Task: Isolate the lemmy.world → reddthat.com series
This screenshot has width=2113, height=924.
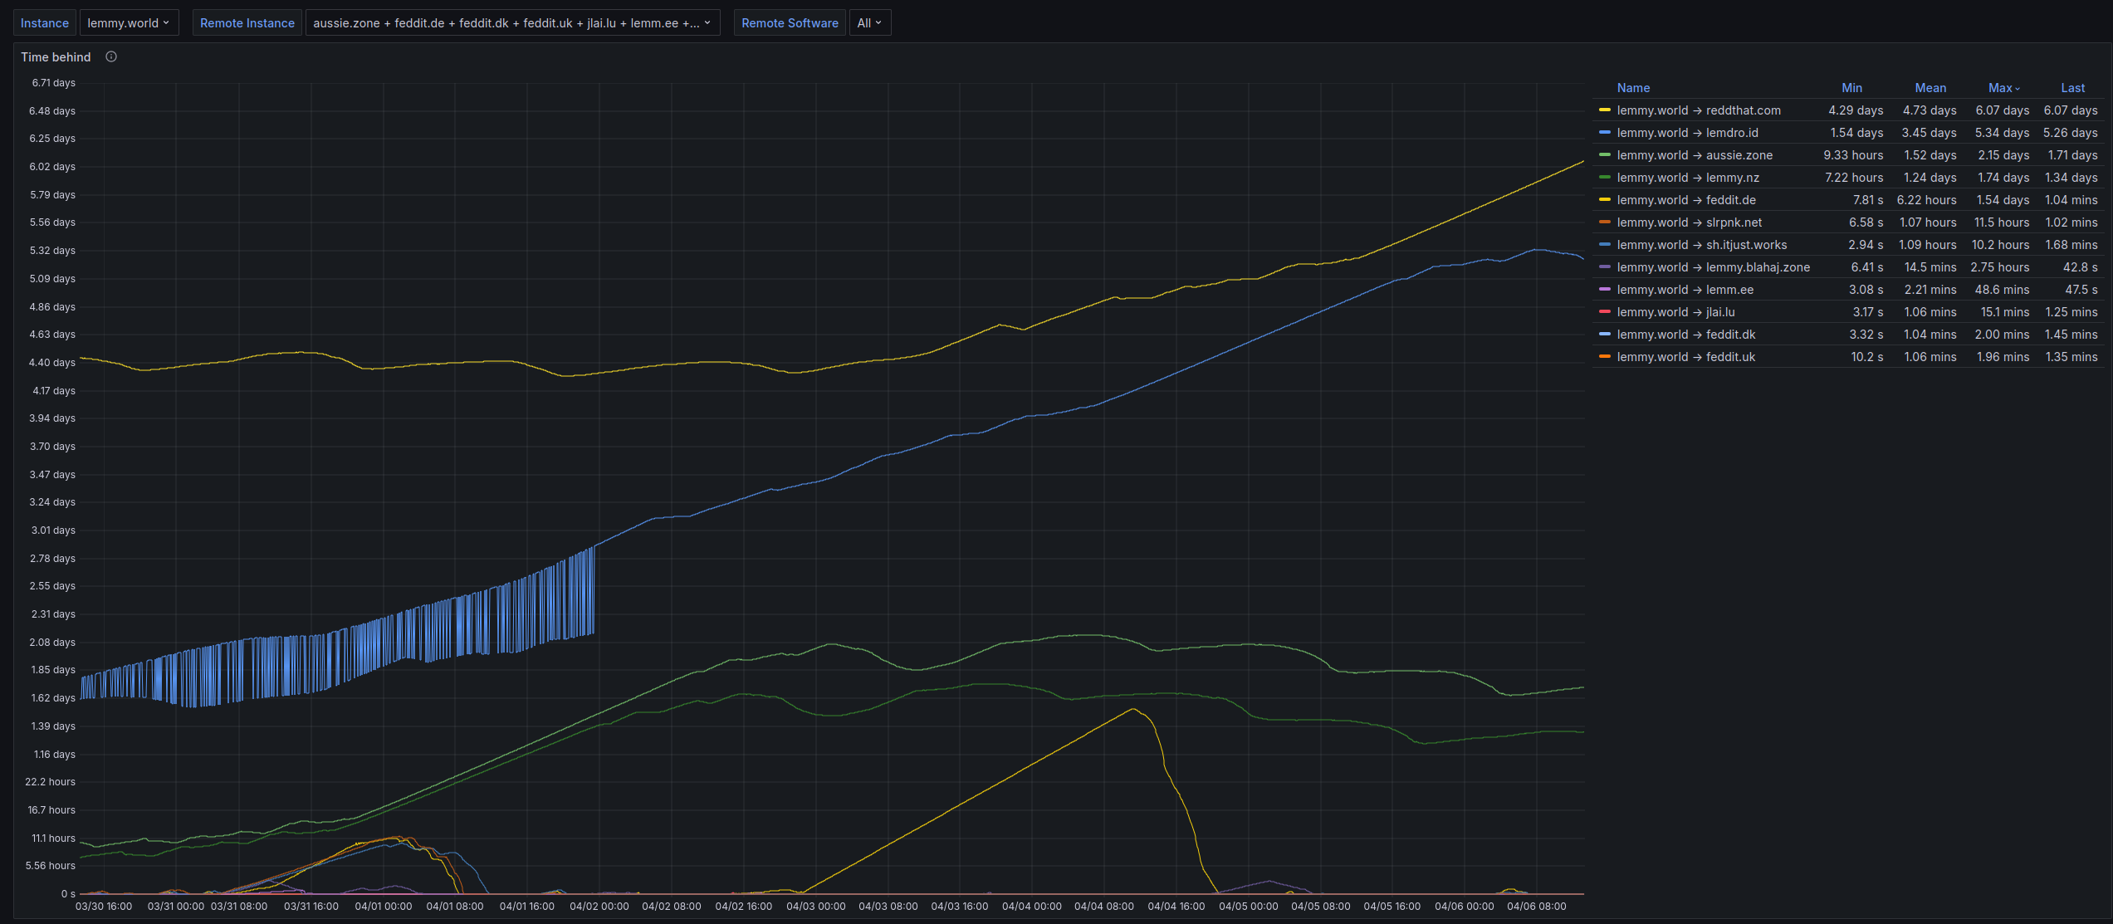Action: click(x=1699, y=110)
